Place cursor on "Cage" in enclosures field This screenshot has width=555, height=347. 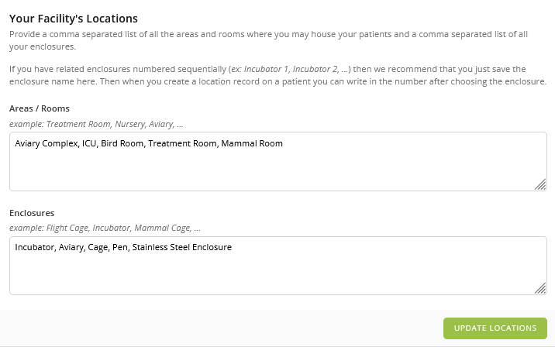(96, 247)
